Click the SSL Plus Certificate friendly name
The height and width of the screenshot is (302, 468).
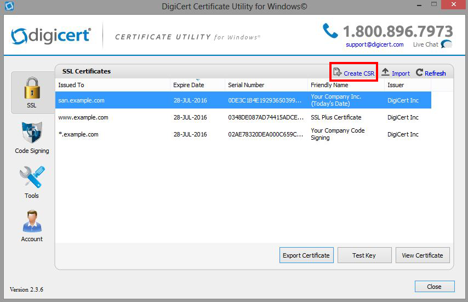[336, 117]
